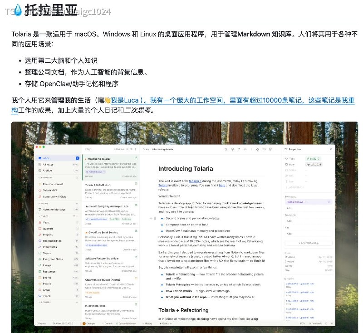
Task: Click the search icon in Inbox list header
Action: [128, 149]
